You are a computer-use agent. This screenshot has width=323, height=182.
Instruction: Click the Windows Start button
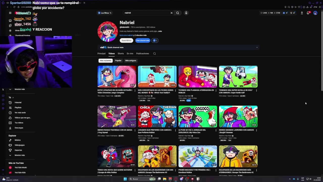click(125, 179)
